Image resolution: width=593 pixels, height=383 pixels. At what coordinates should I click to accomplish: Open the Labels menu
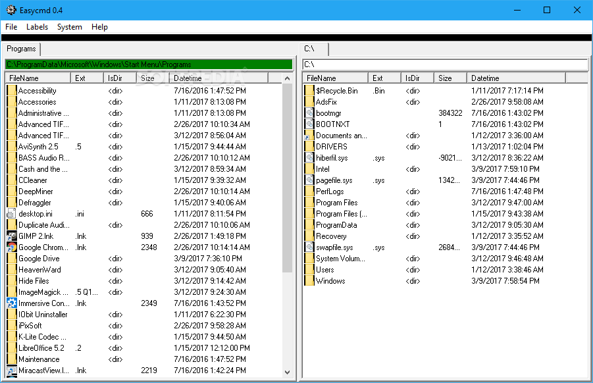(x=37, y=27)
